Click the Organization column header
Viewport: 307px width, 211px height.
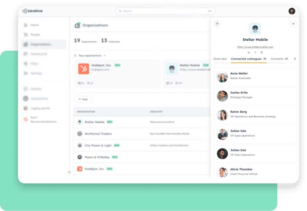pyautogui.click(x=86, y=112)
